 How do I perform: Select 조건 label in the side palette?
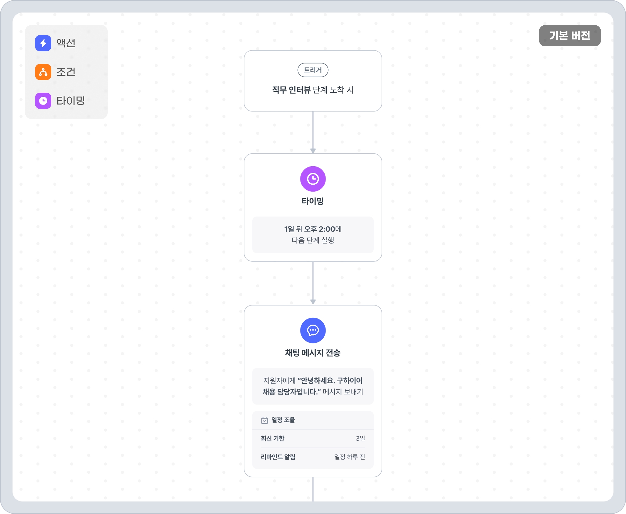point(66,72)
